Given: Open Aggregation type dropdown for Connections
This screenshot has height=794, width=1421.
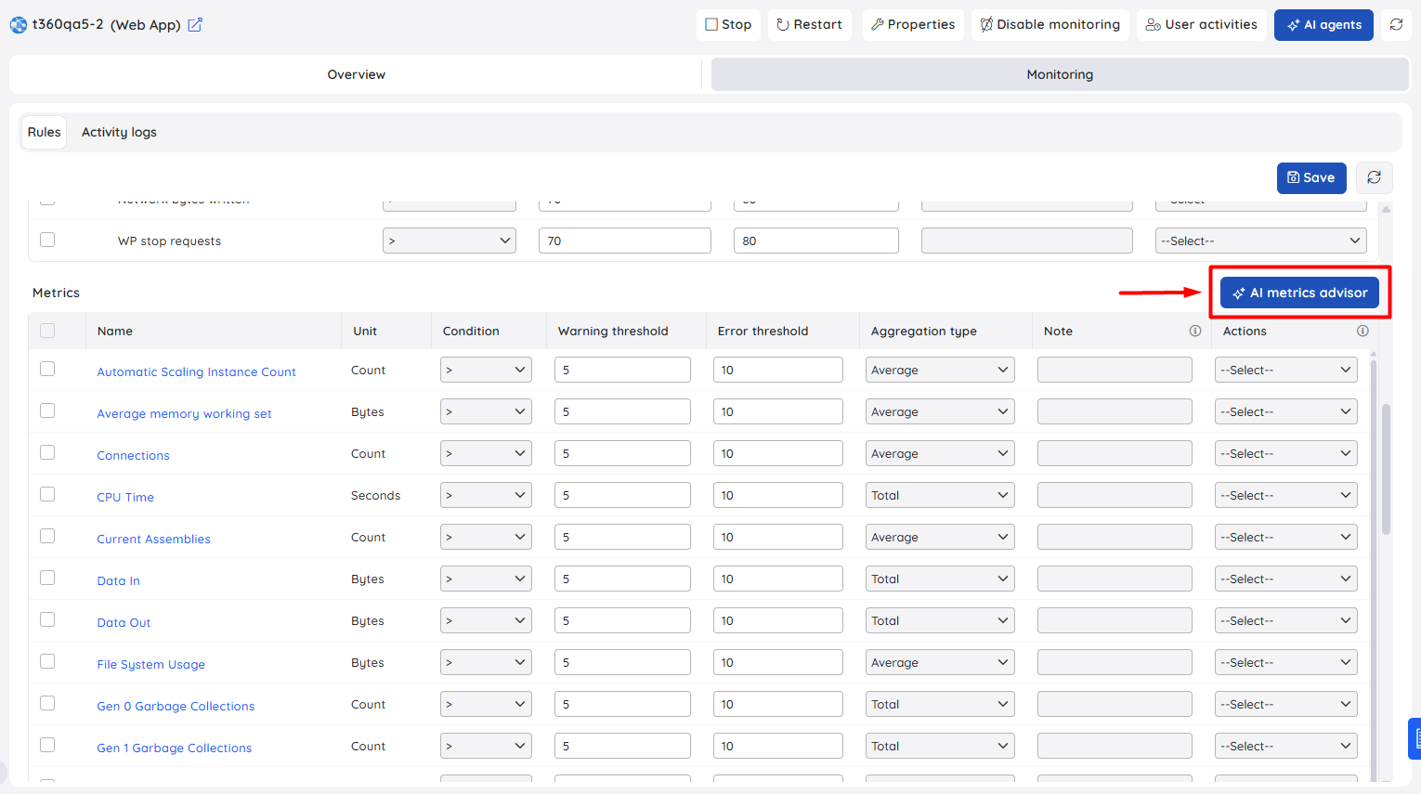Looking at the screenshot, I should pyautogui.click(x=940, y=453).
